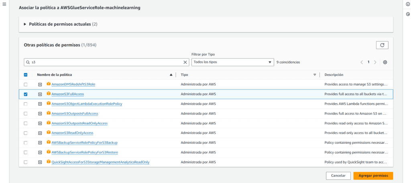Expand Políticas de permisos actuales section

tap(25, 24)
